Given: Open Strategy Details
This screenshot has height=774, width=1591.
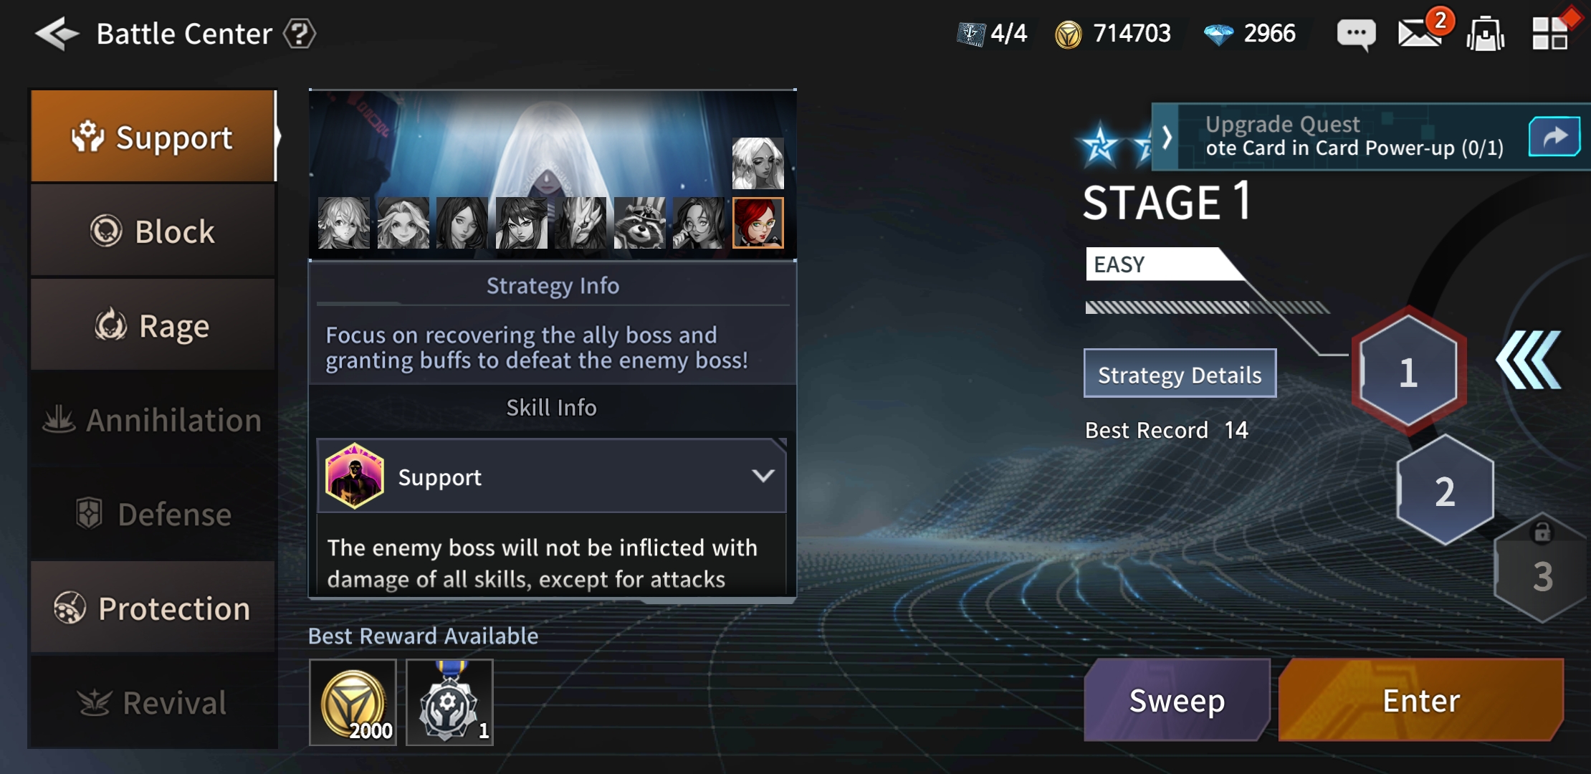Looking at the screenshot, I should [x=1180, y=373].
